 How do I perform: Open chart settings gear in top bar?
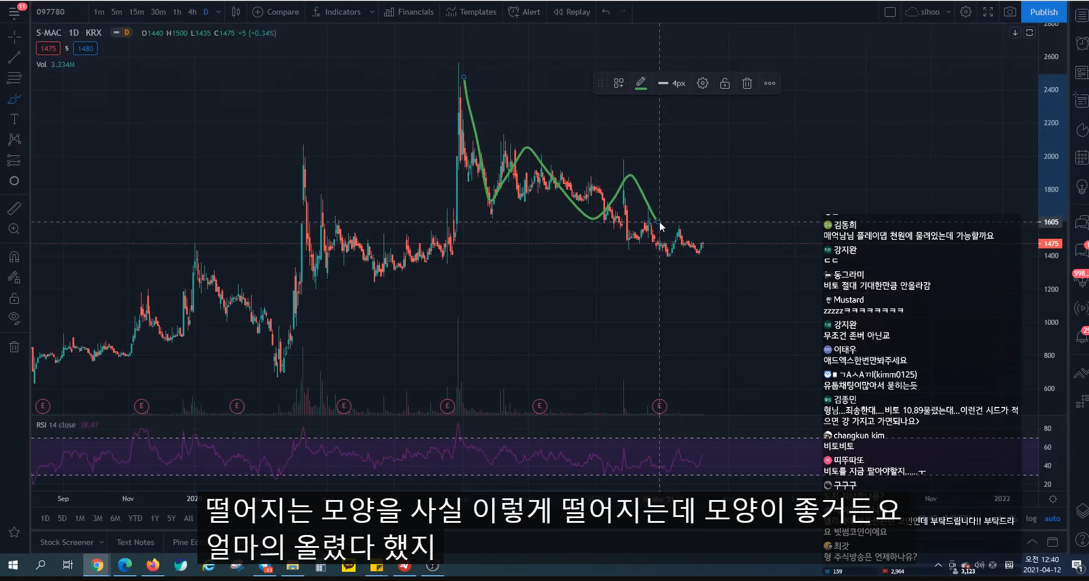tap(966, 12)
